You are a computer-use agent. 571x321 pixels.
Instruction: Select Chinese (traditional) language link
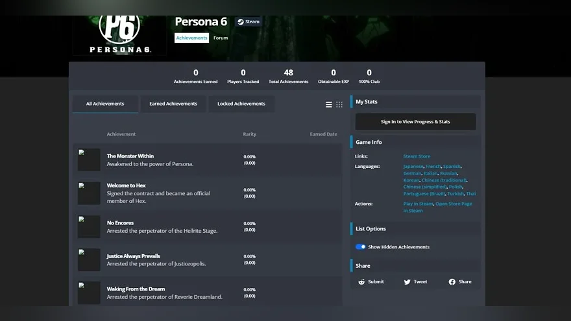coord(444,180)
